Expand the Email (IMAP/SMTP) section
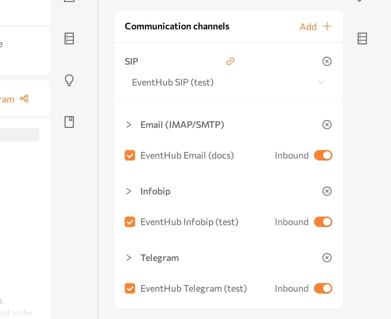391x319 pixels. coord(129,125)
